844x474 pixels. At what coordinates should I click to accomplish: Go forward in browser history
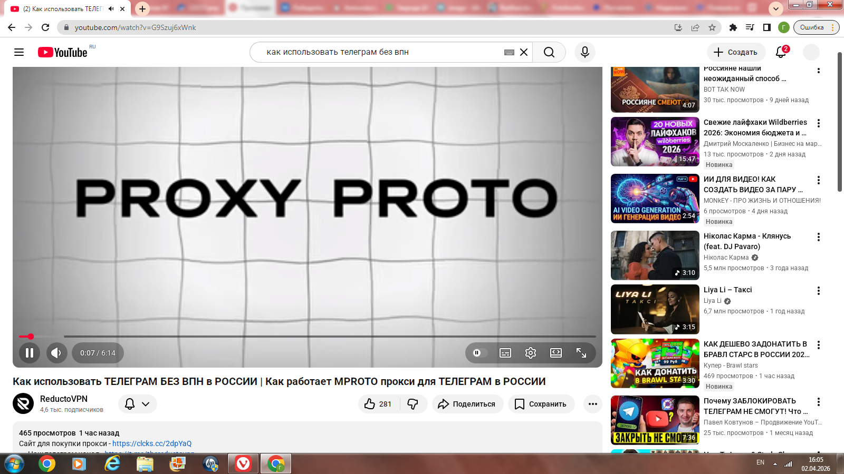click(x=28, y=27)
